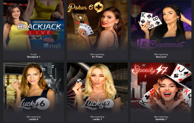Click the 6+ Poker title link

97,57
